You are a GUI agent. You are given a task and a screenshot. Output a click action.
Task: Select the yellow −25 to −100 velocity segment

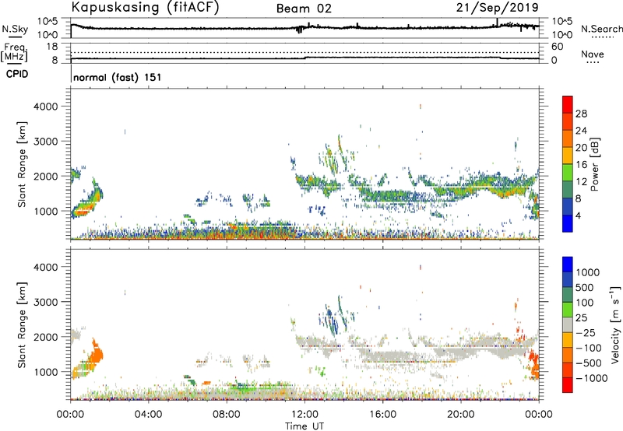click(568, 340)
